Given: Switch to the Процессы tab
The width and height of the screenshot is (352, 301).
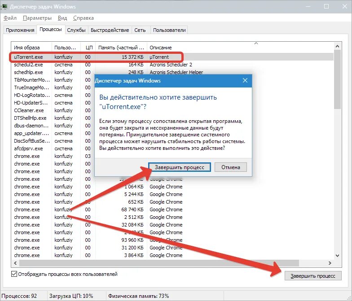Looking at the screenshot, I should click(51, 30).
